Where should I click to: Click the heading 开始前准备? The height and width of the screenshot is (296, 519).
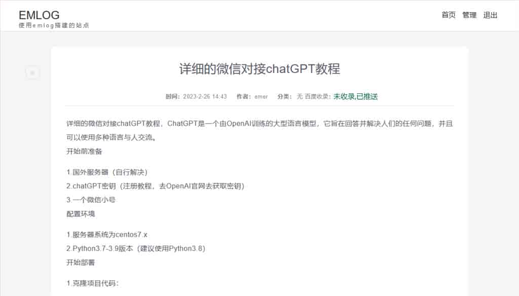click(84, 152)
